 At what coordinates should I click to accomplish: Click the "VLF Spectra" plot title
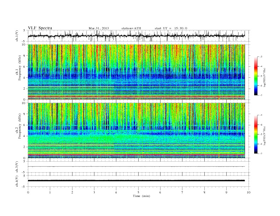click(x=40, y=28)
